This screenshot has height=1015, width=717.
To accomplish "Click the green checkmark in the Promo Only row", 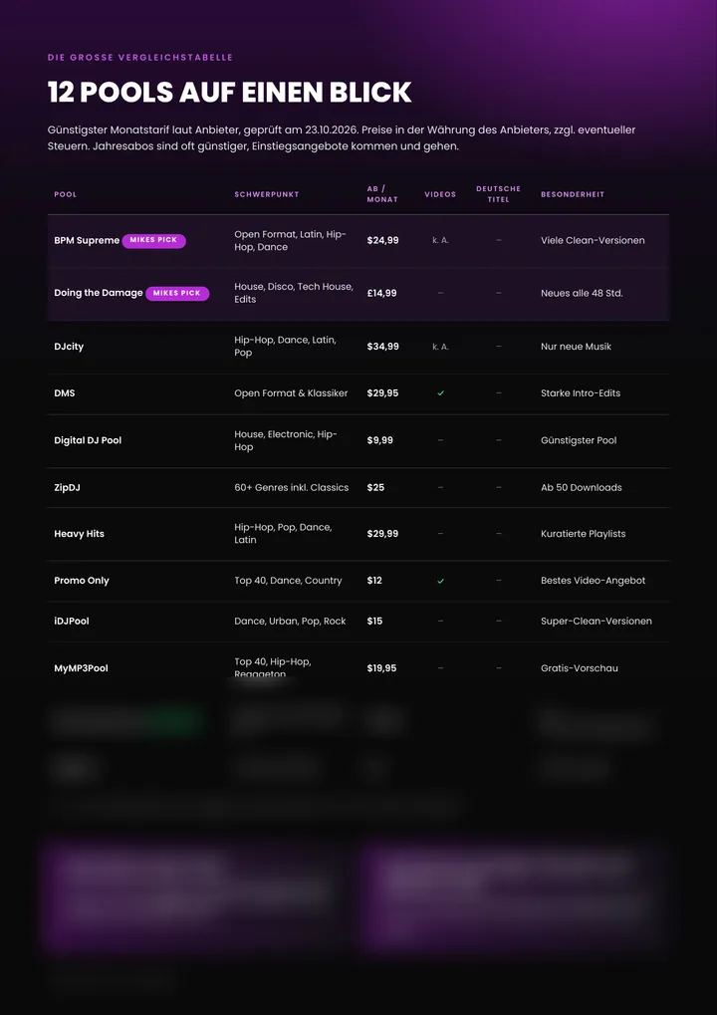I will click(441, 581).
